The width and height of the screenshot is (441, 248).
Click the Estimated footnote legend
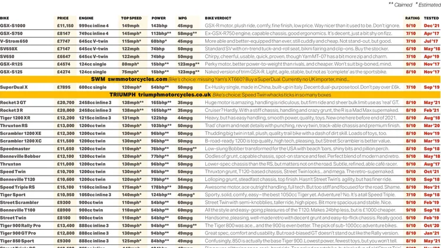pos(428,5)
